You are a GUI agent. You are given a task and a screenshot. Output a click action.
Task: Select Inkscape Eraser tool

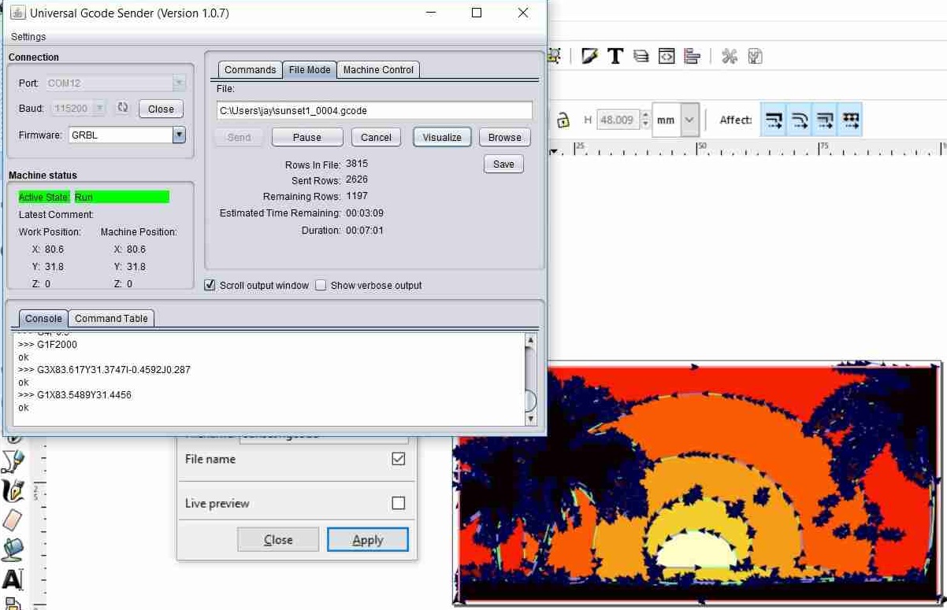coord(13,519)
